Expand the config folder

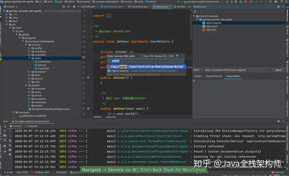(x=29, y=48)
